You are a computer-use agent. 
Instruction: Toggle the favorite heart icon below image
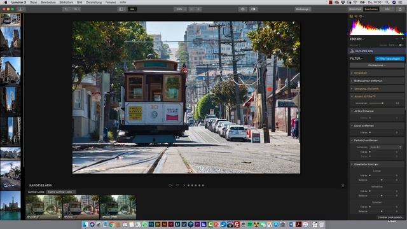(177, 185)
